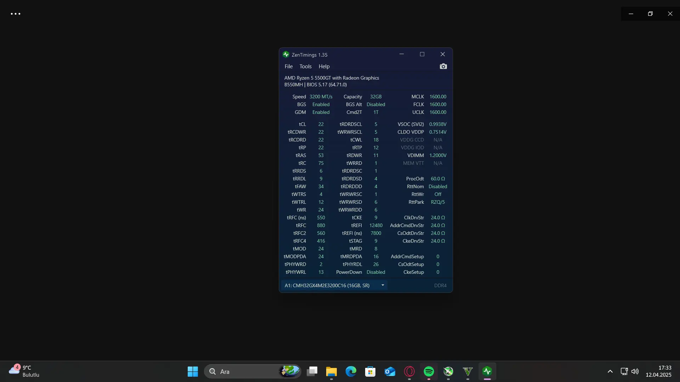The image size is (680, 382).
Task: Click the RttPark value RZQ/5
Action: (438, 202)
